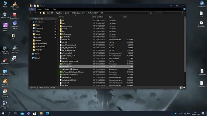The height and width of the screenshot is (116, 207).
Task: Open the Saved Pictures folder
Action: click(x=40, y=47)
